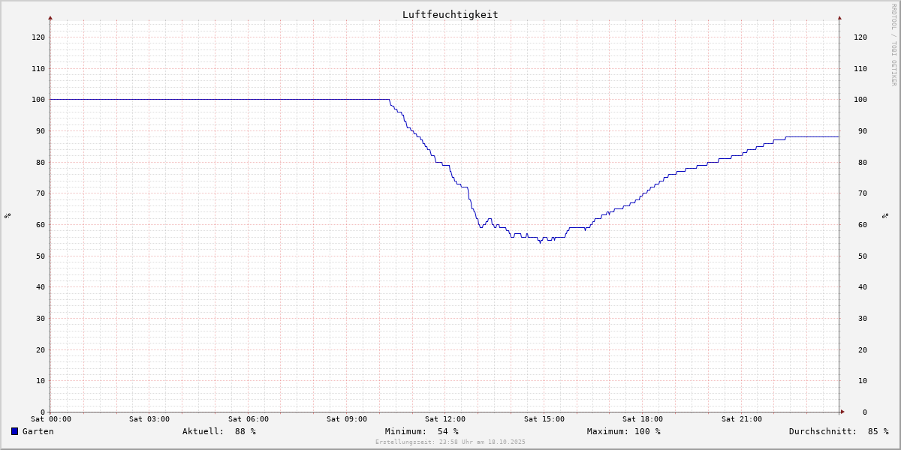
Task: Click the red arrow at x-axis right end
Action: coord(842,412)
